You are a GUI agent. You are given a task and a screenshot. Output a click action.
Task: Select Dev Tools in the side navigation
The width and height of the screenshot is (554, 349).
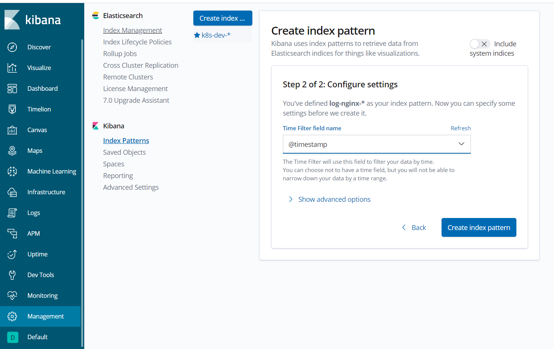(41, 275)
